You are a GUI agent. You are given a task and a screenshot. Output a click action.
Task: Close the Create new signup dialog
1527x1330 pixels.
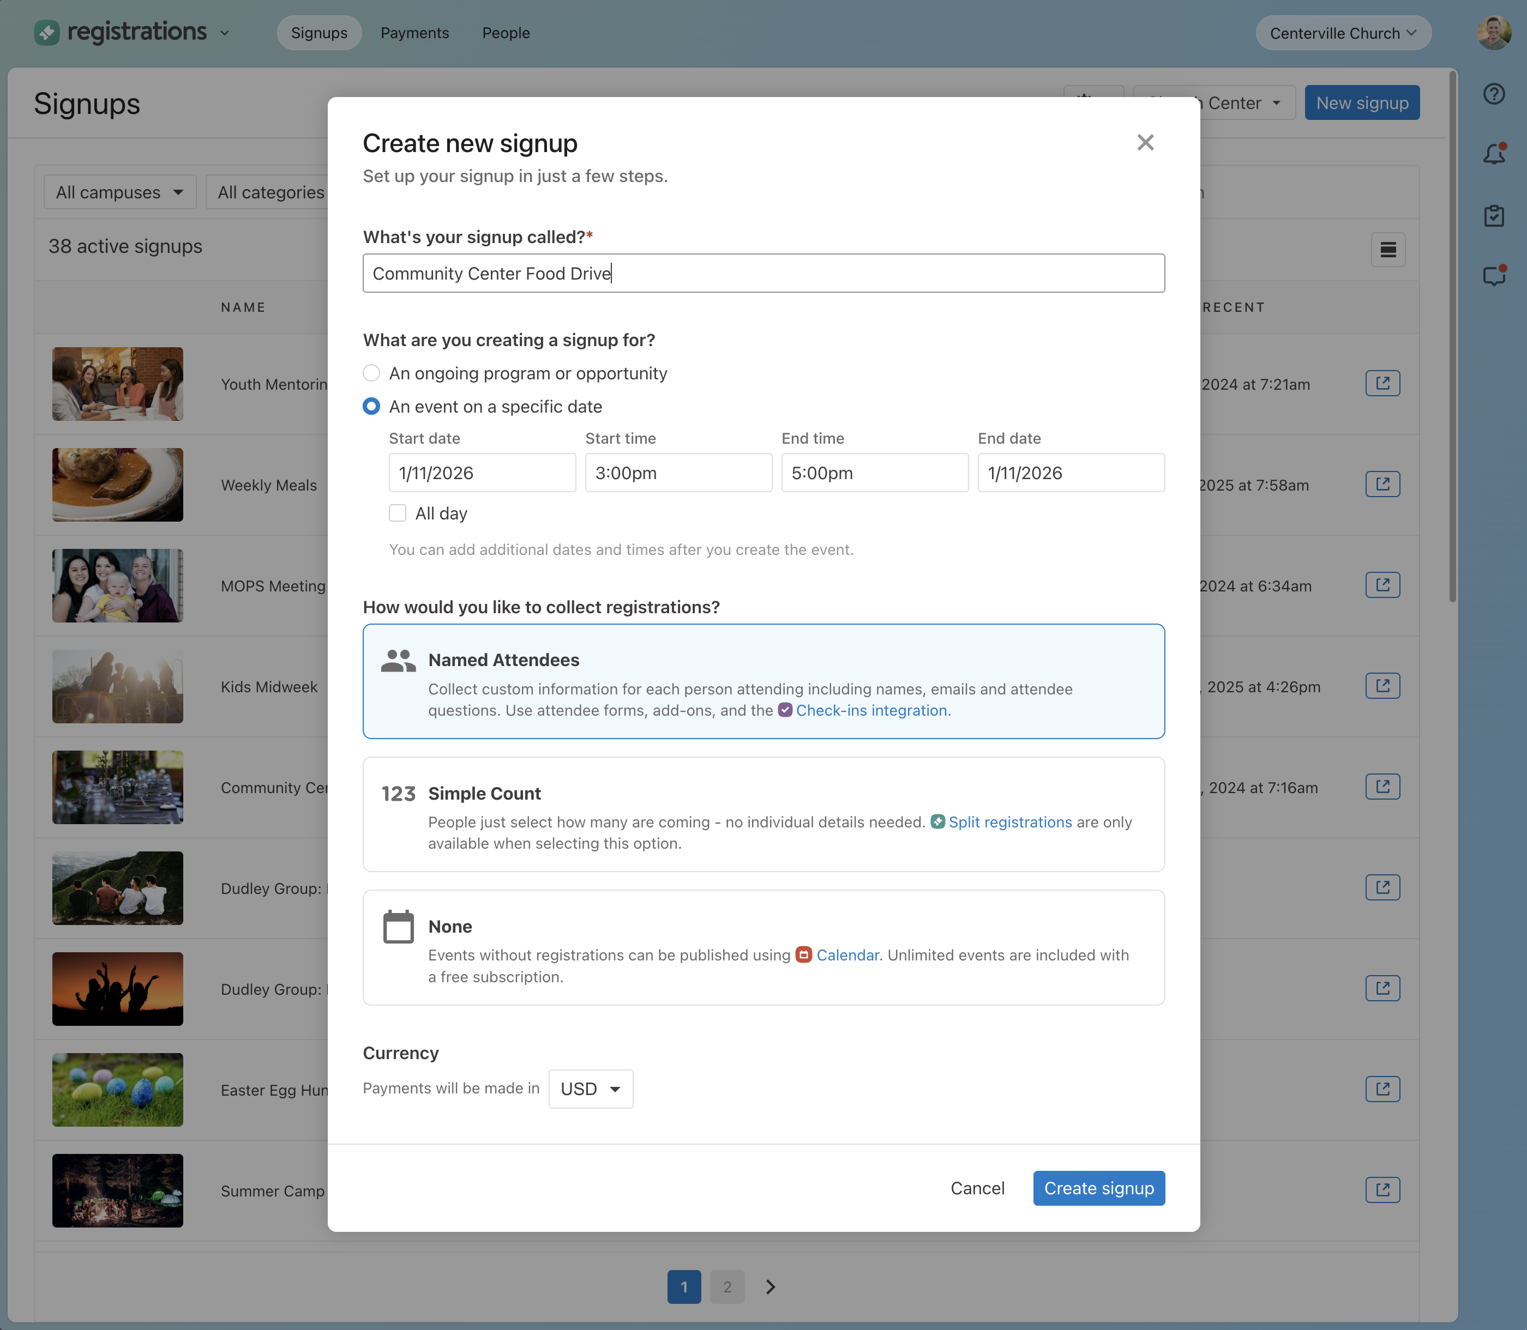pos(1145,142)
